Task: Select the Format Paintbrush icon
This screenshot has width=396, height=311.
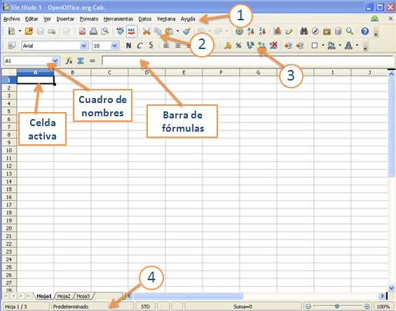Action: (186, 31)
